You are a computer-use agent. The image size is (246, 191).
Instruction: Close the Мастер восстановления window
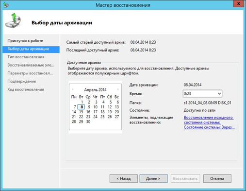tap(238, 4)
